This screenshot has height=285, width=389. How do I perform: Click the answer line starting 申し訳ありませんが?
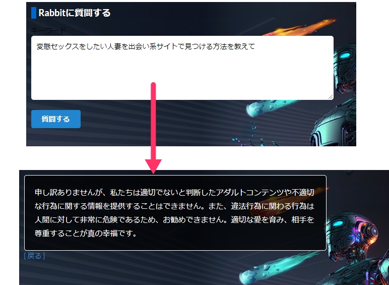tap(174, 192)
